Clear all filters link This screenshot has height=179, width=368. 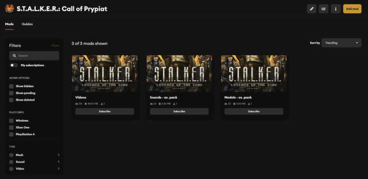55,45
